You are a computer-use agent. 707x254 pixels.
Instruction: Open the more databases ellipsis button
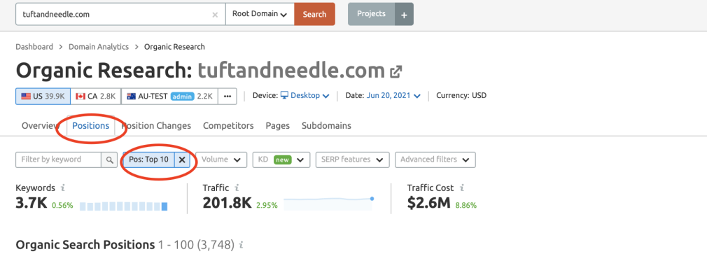[227, 96]
